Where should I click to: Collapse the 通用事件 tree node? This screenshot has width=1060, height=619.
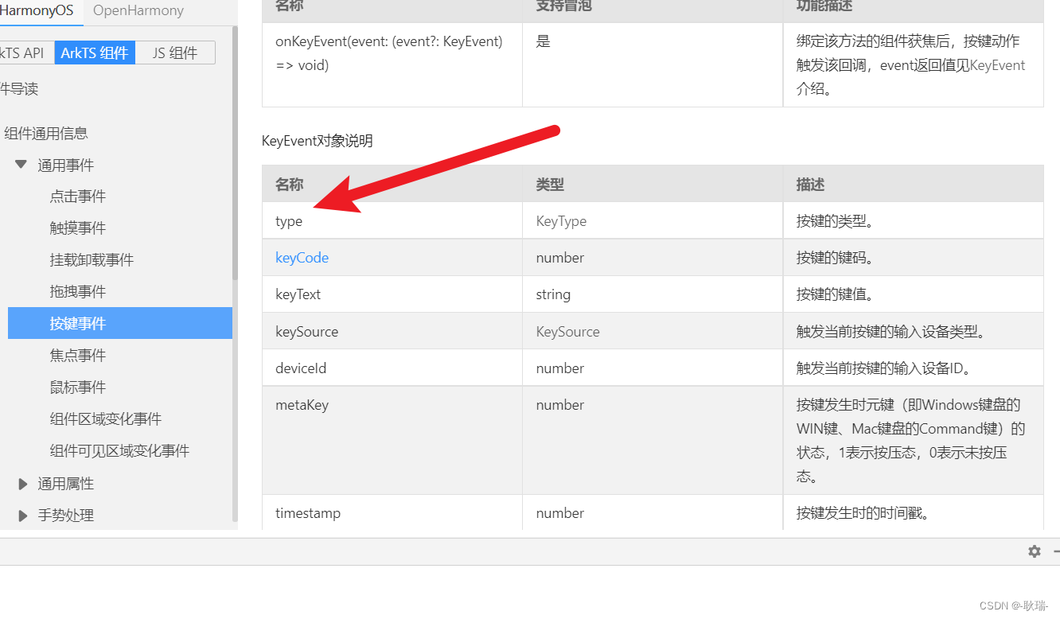click(x=21, y=165)
